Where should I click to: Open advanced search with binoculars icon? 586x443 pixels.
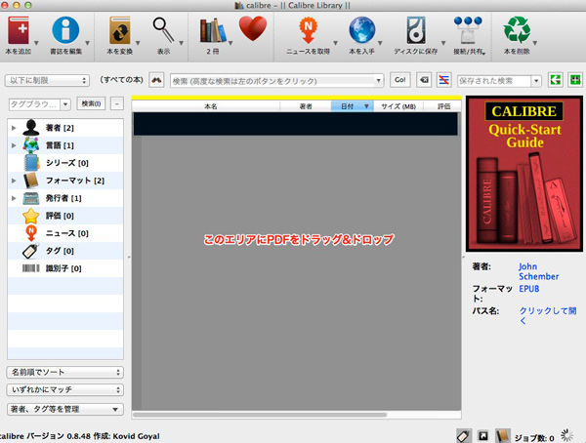pyautogui.click(x=156, y=80)
